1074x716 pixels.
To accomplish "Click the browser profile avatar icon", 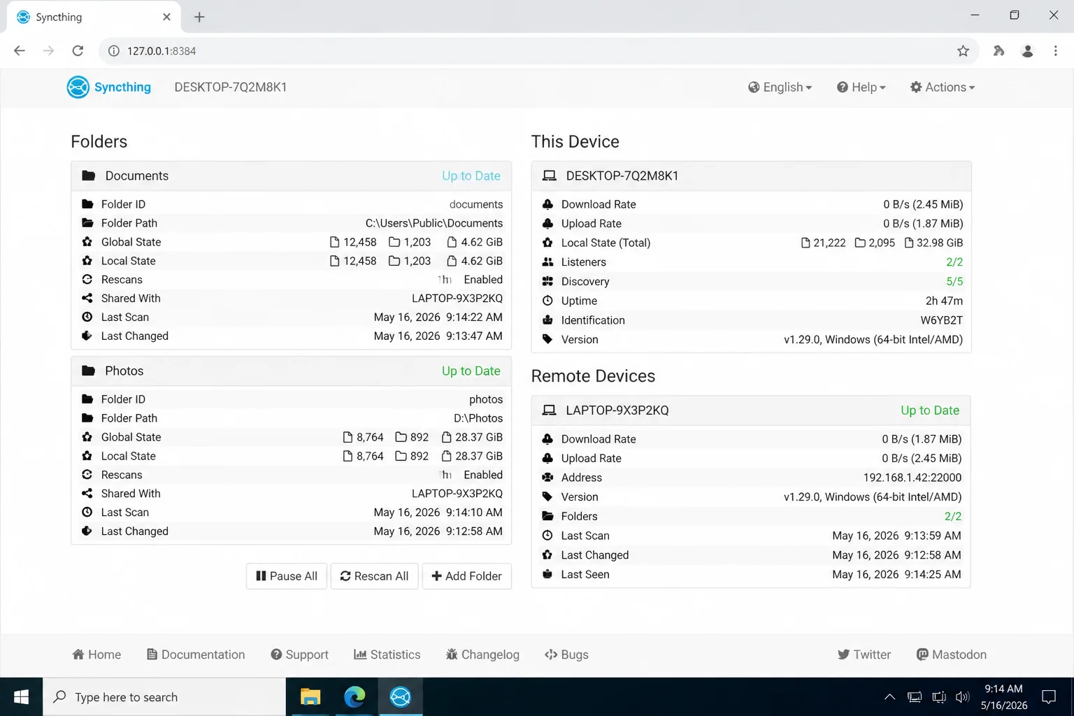I will tap(1027, 51).
